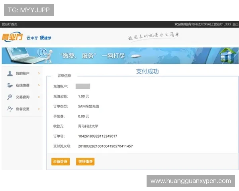Screen dimensions: 239x191
Task: Open 我的账户 sidebar menu item
Action: pos(22,73)
